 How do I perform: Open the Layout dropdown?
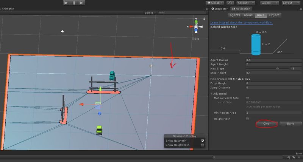(291, 3)
